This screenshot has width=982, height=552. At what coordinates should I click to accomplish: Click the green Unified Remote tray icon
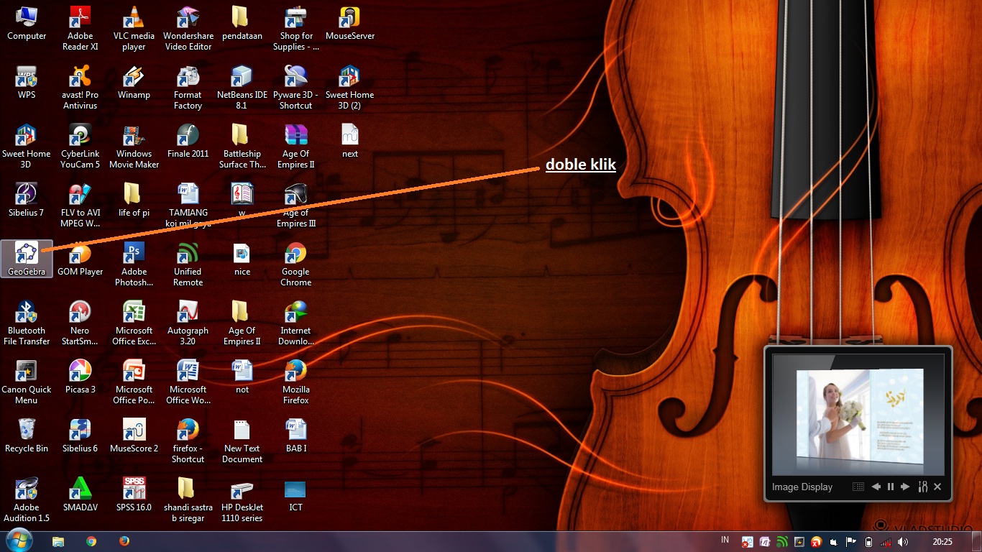click(x=782, y=542)
